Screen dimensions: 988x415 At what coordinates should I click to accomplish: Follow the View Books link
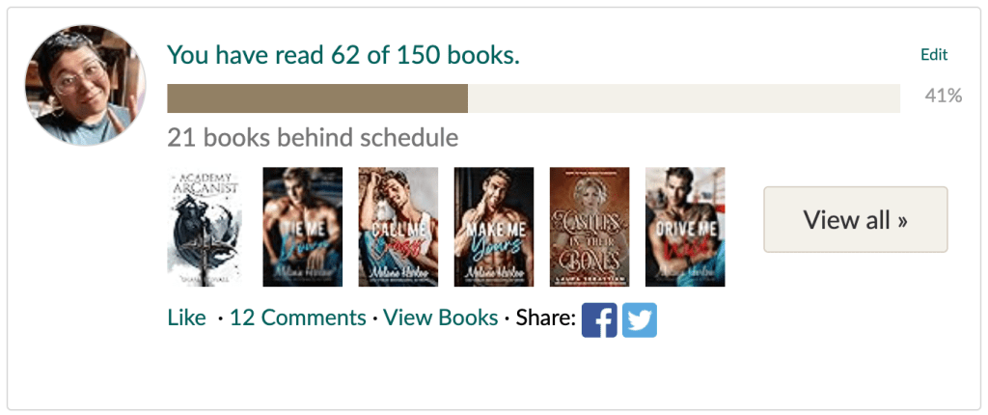pyautogui.click(x=440, y=318)
